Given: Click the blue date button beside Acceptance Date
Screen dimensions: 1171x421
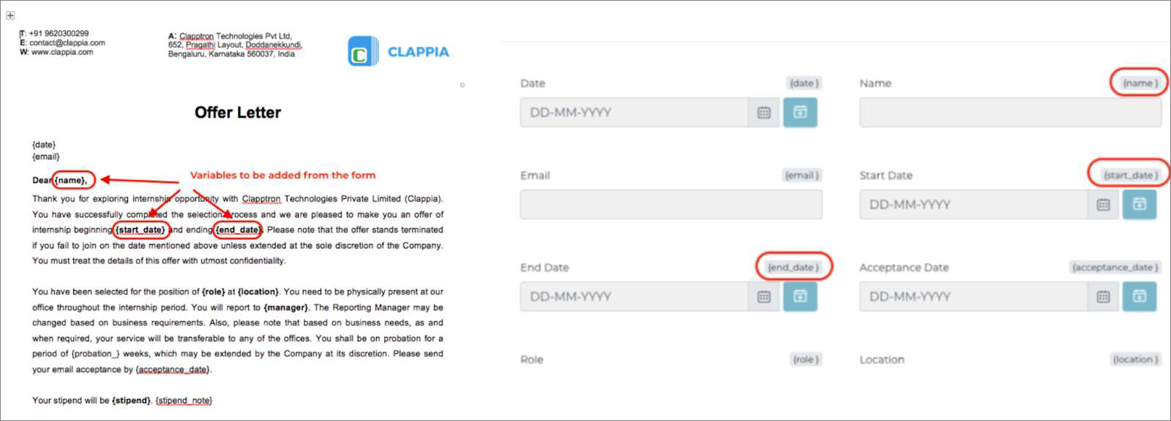Looking at the screenshot, I should [x=1140, y=297].
